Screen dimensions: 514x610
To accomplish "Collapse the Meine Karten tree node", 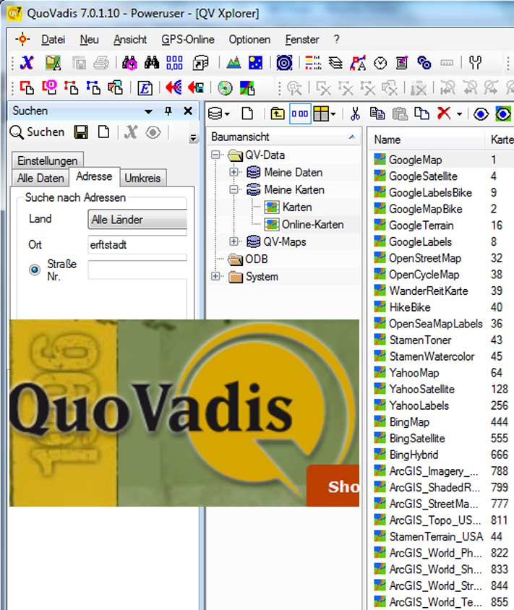I will tap(234, 190).
